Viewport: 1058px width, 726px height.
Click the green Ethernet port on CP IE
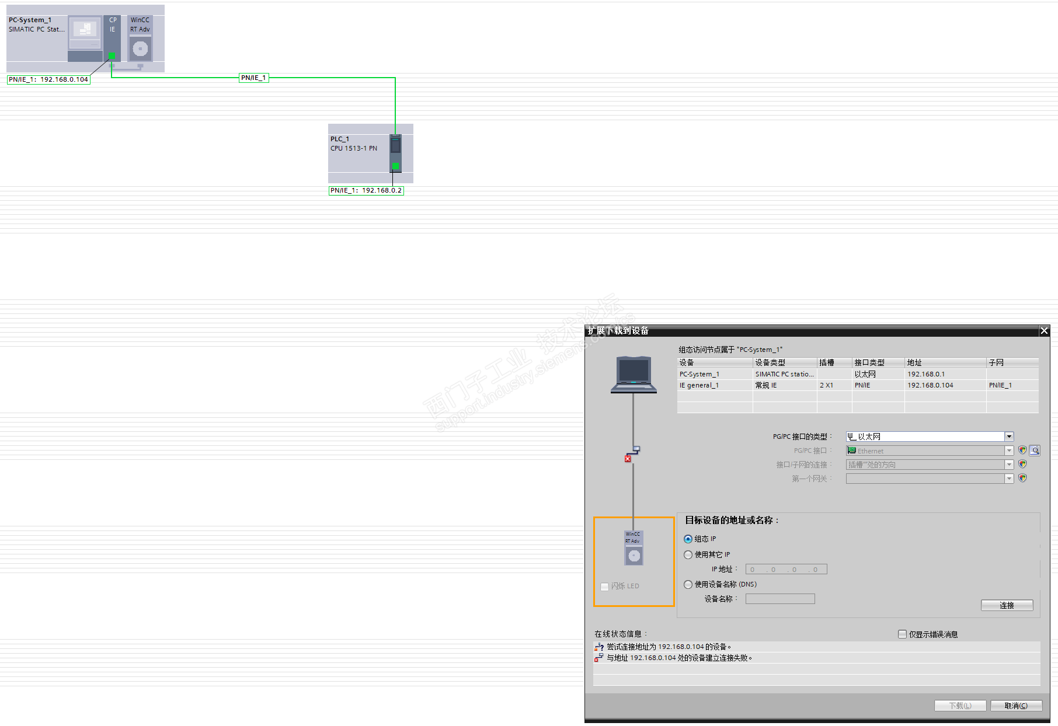point(112,56)
